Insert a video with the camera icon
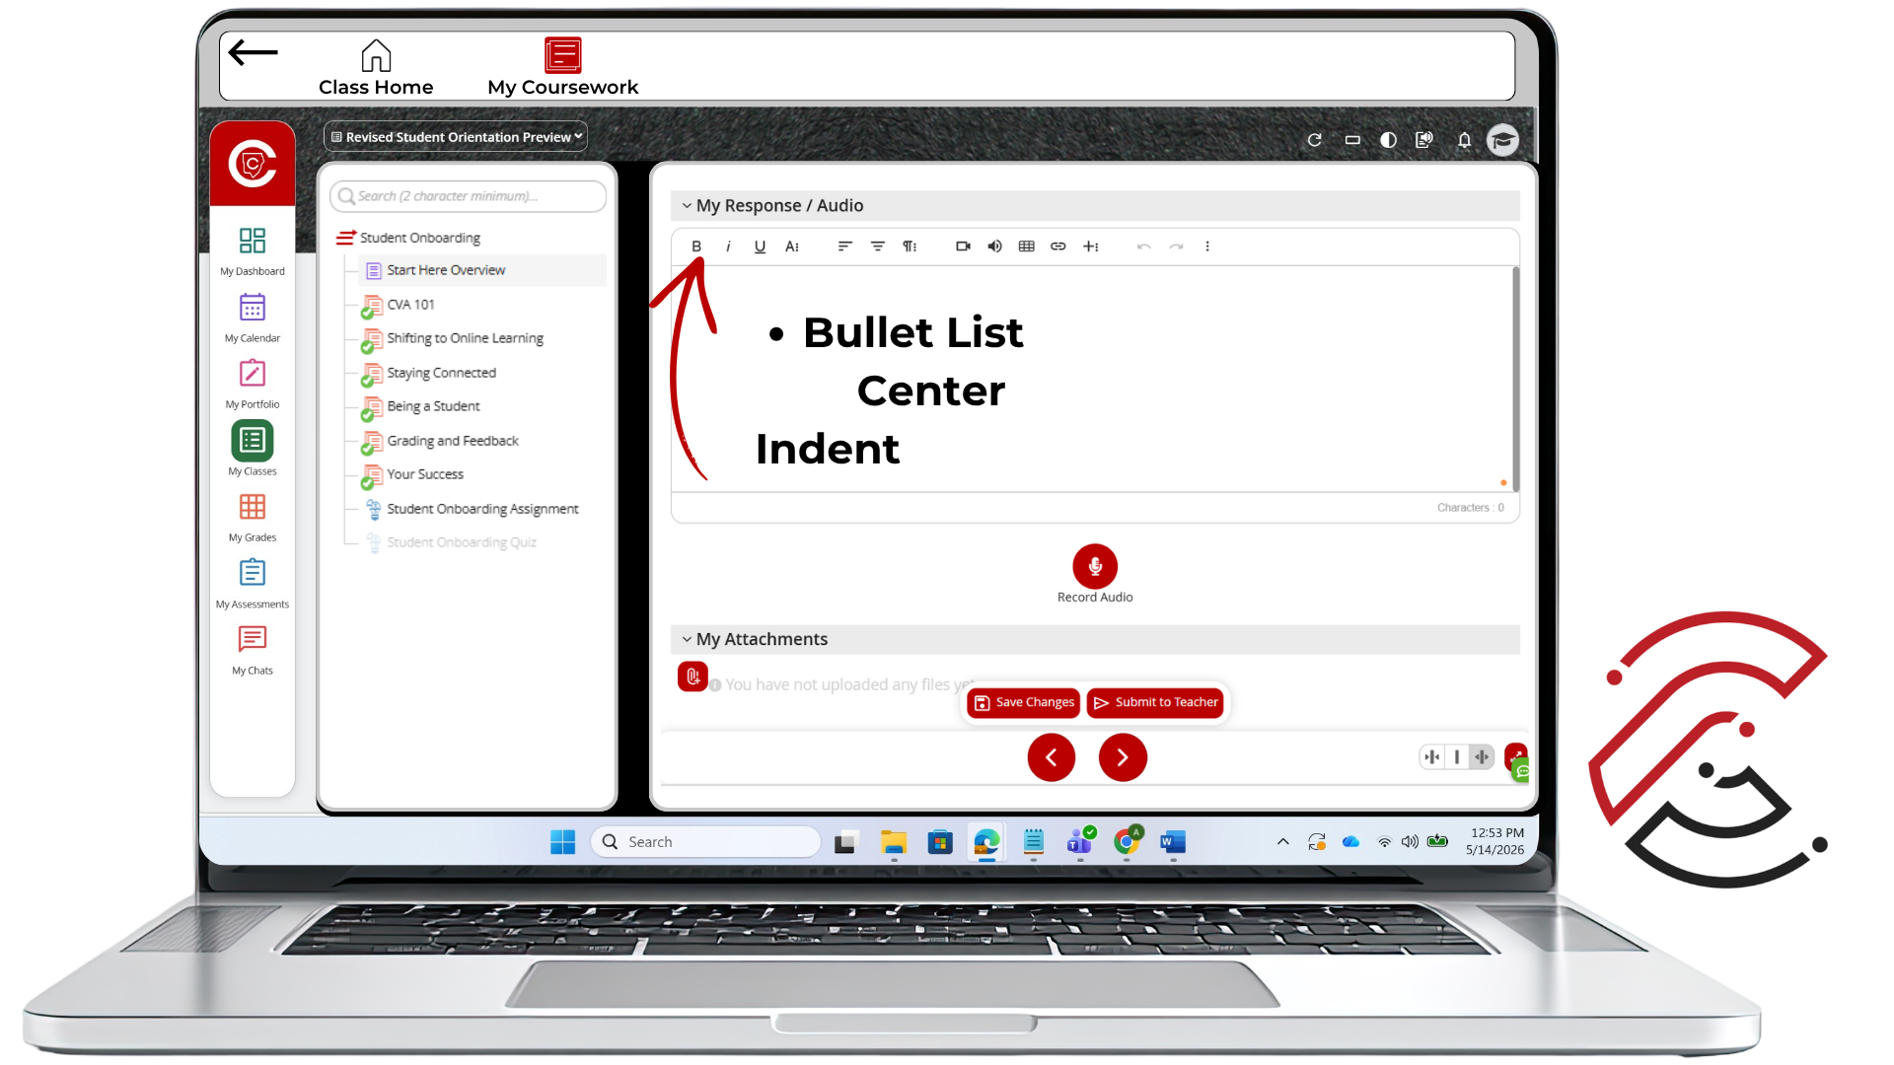The image size is (1894, 1065). click(963, 247)
